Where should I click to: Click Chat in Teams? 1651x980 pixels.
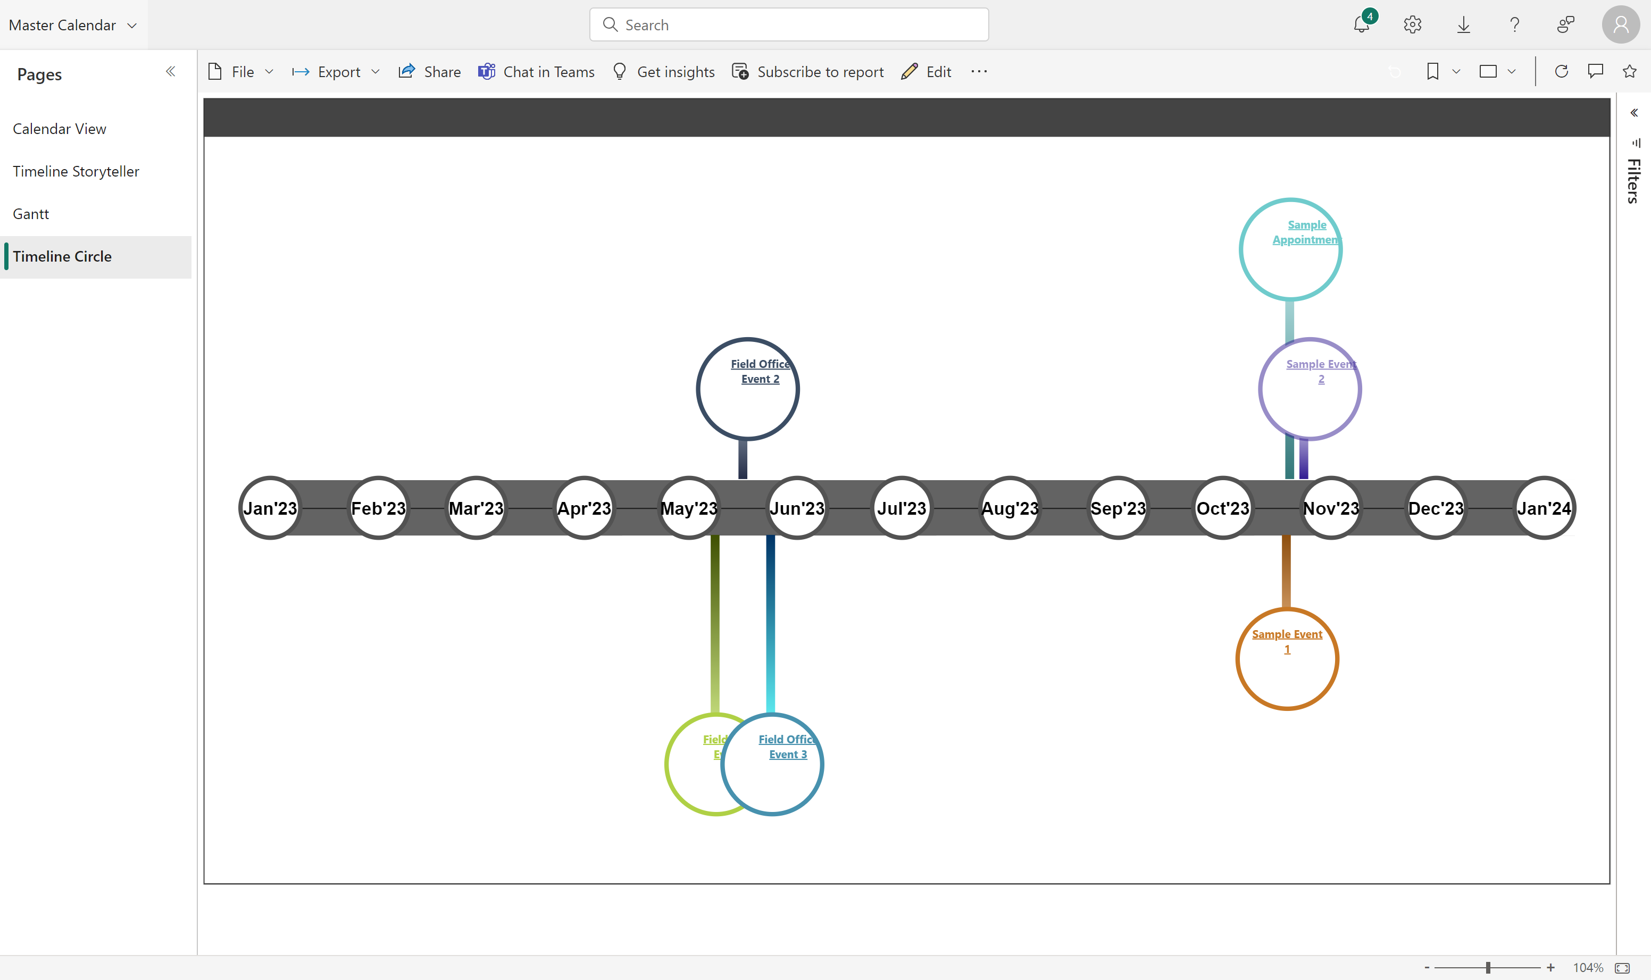(536, 71)
